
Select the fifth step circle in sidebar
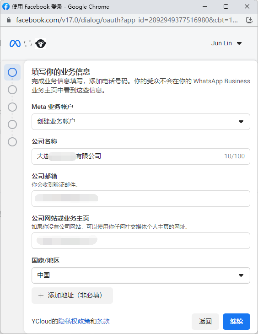pos(12,142)
